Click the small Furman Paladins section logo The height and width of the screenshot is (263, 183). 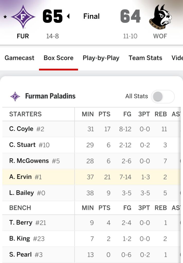point(15,96)
